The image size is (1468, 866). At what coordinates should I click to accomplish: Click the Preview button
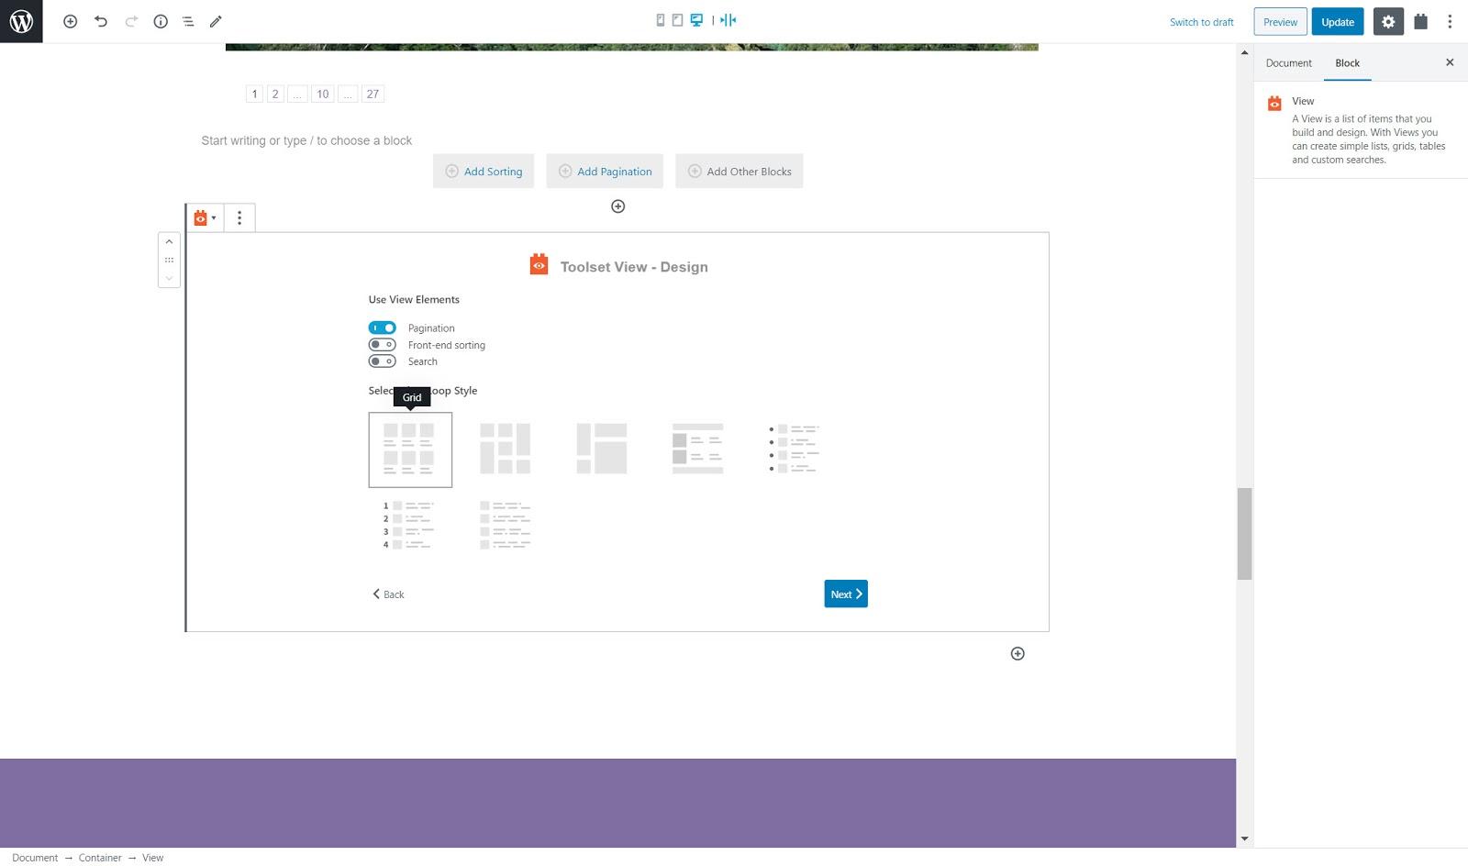(1280, 22)
